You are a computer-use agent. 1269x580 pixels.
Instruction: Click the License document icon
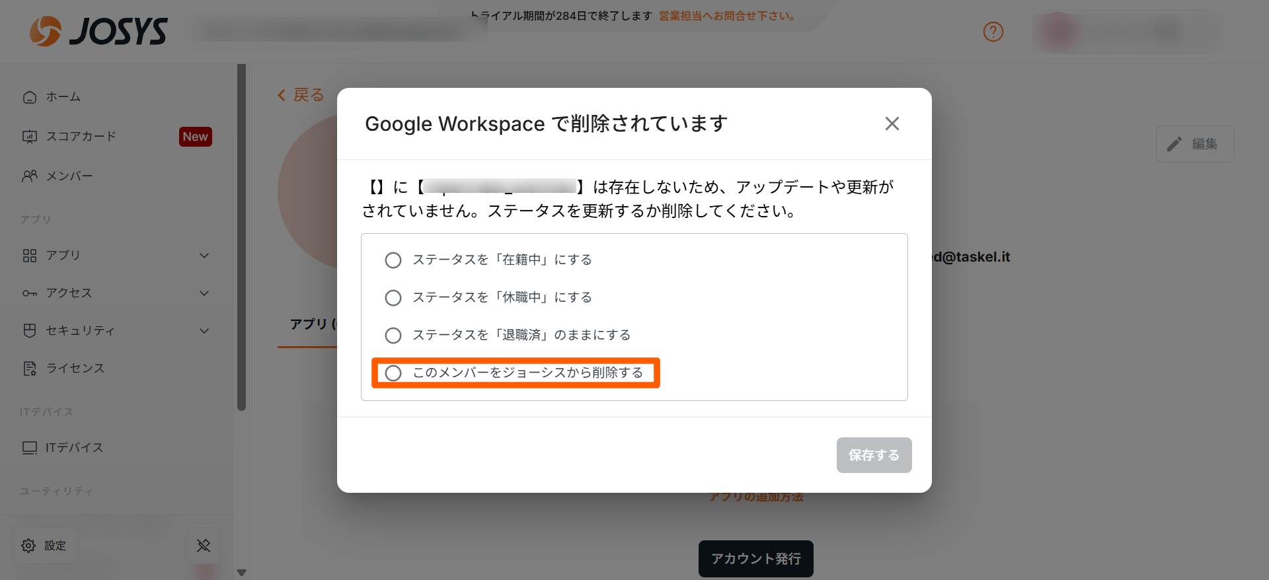[x=30, y=369]
